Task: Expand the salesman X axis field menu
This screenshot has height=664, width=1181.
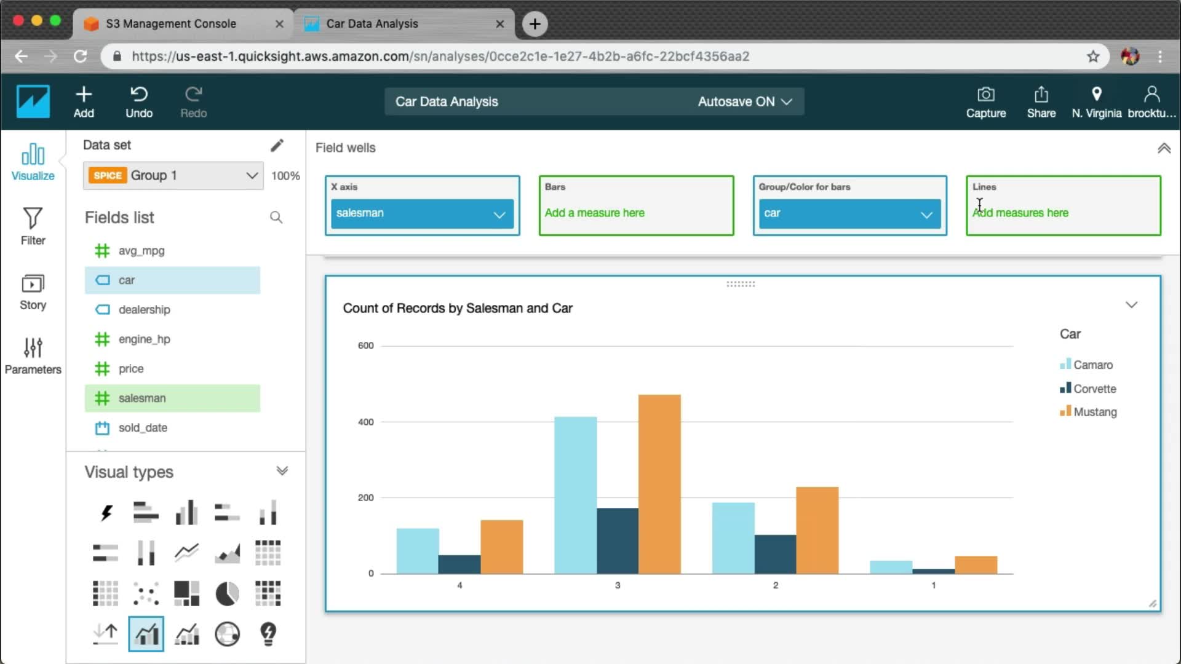Action: click(x=499, y=214)
